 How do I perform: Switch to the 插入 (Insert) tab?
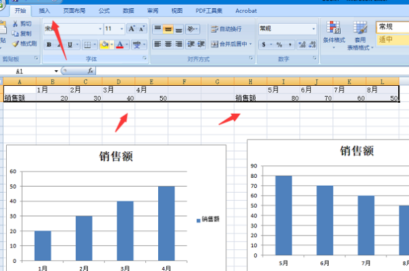coord(44,11)
